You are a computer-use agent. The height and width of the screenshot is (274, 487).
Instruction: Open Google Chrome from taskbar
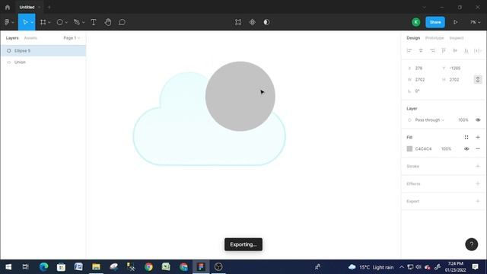tap(148, 267)
